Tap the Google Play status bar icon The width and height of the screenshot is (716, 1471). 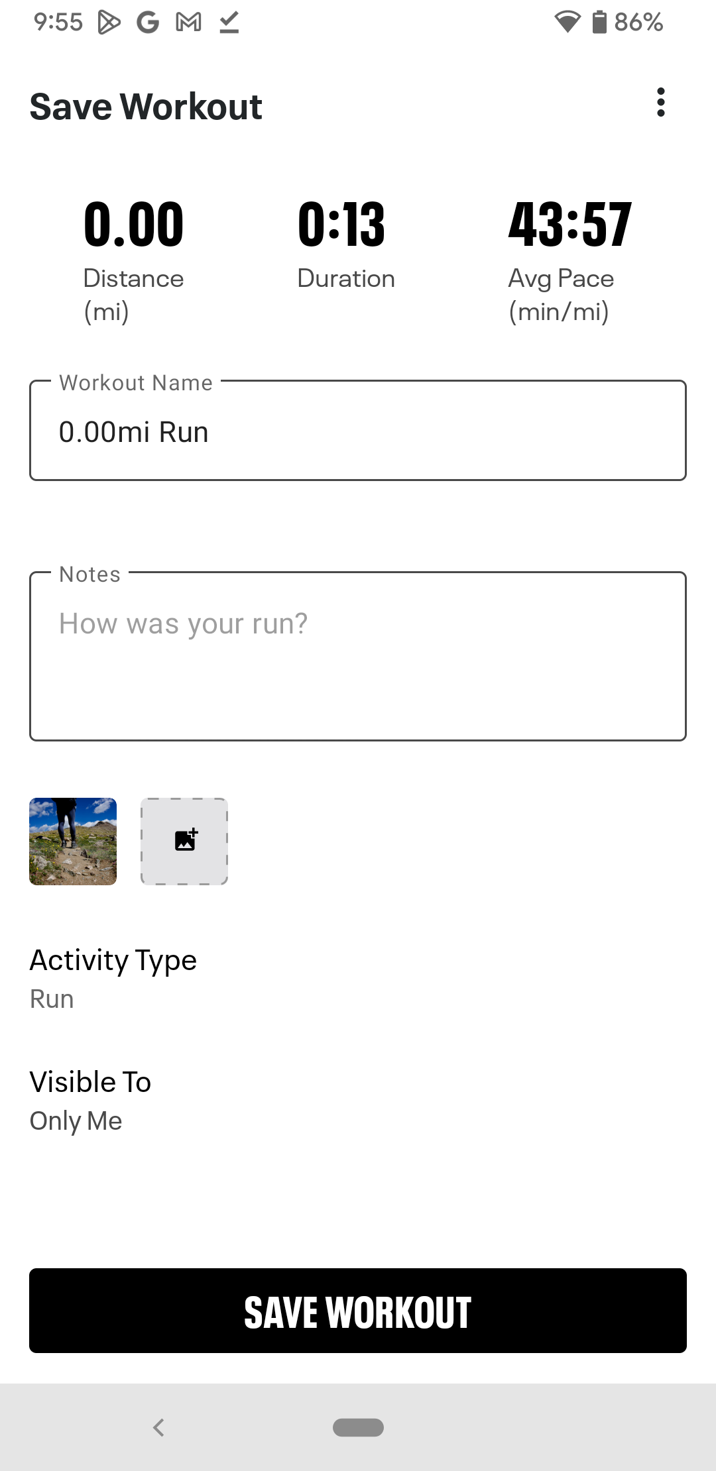109,23
